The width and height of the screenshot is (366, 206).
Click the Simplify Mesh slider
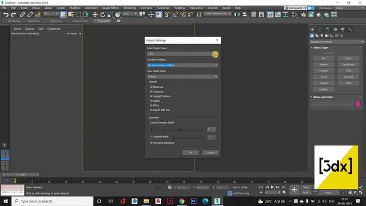(x=188, y=137)
